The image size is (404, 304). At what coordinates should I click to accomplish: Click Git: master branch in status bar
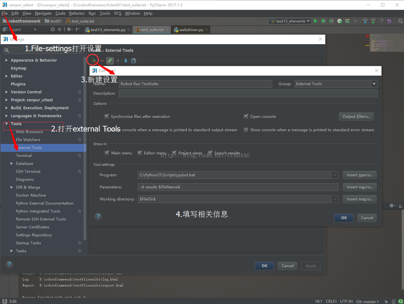[367, 301]
